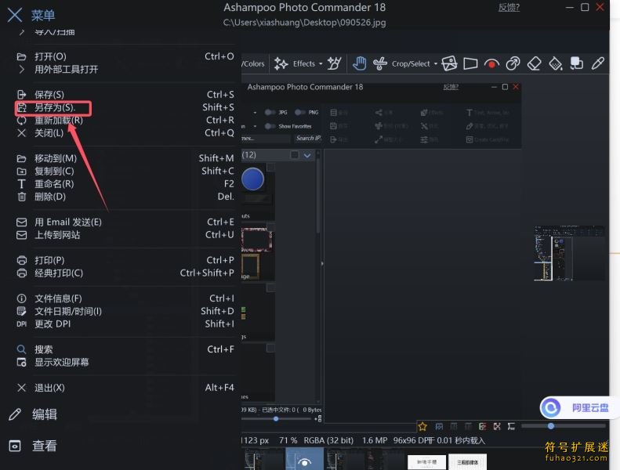This screenshot has width=620, height=470.
Task: Click the rotate image icon
Action: click(449, 63)
